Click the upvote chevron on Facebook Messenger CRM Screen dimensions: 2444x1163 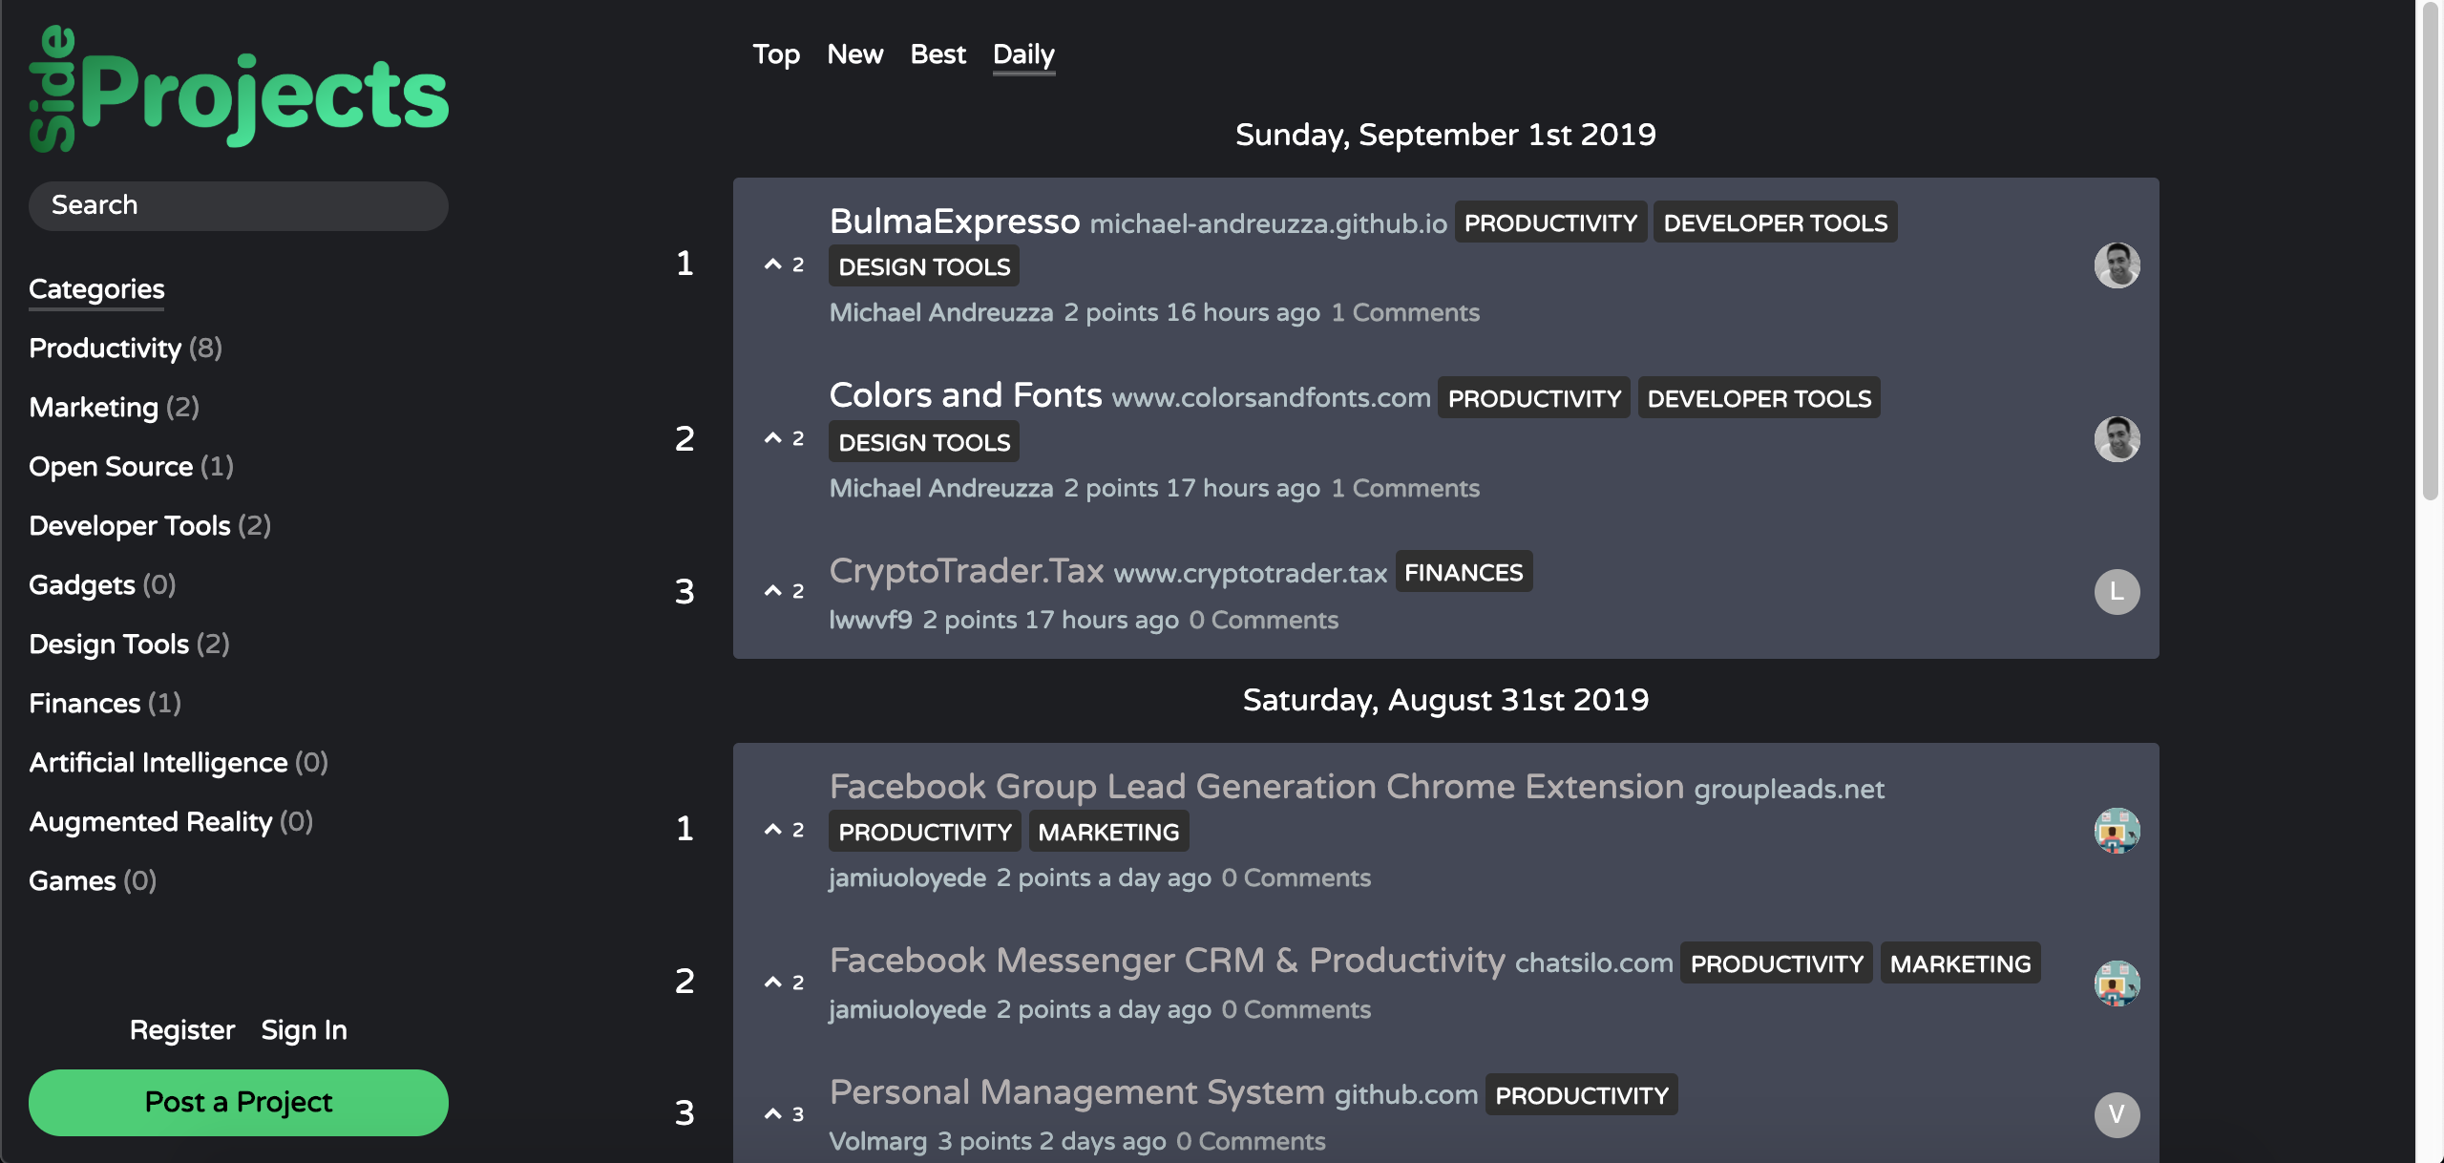pyautogui.click(x=771, y=981)
